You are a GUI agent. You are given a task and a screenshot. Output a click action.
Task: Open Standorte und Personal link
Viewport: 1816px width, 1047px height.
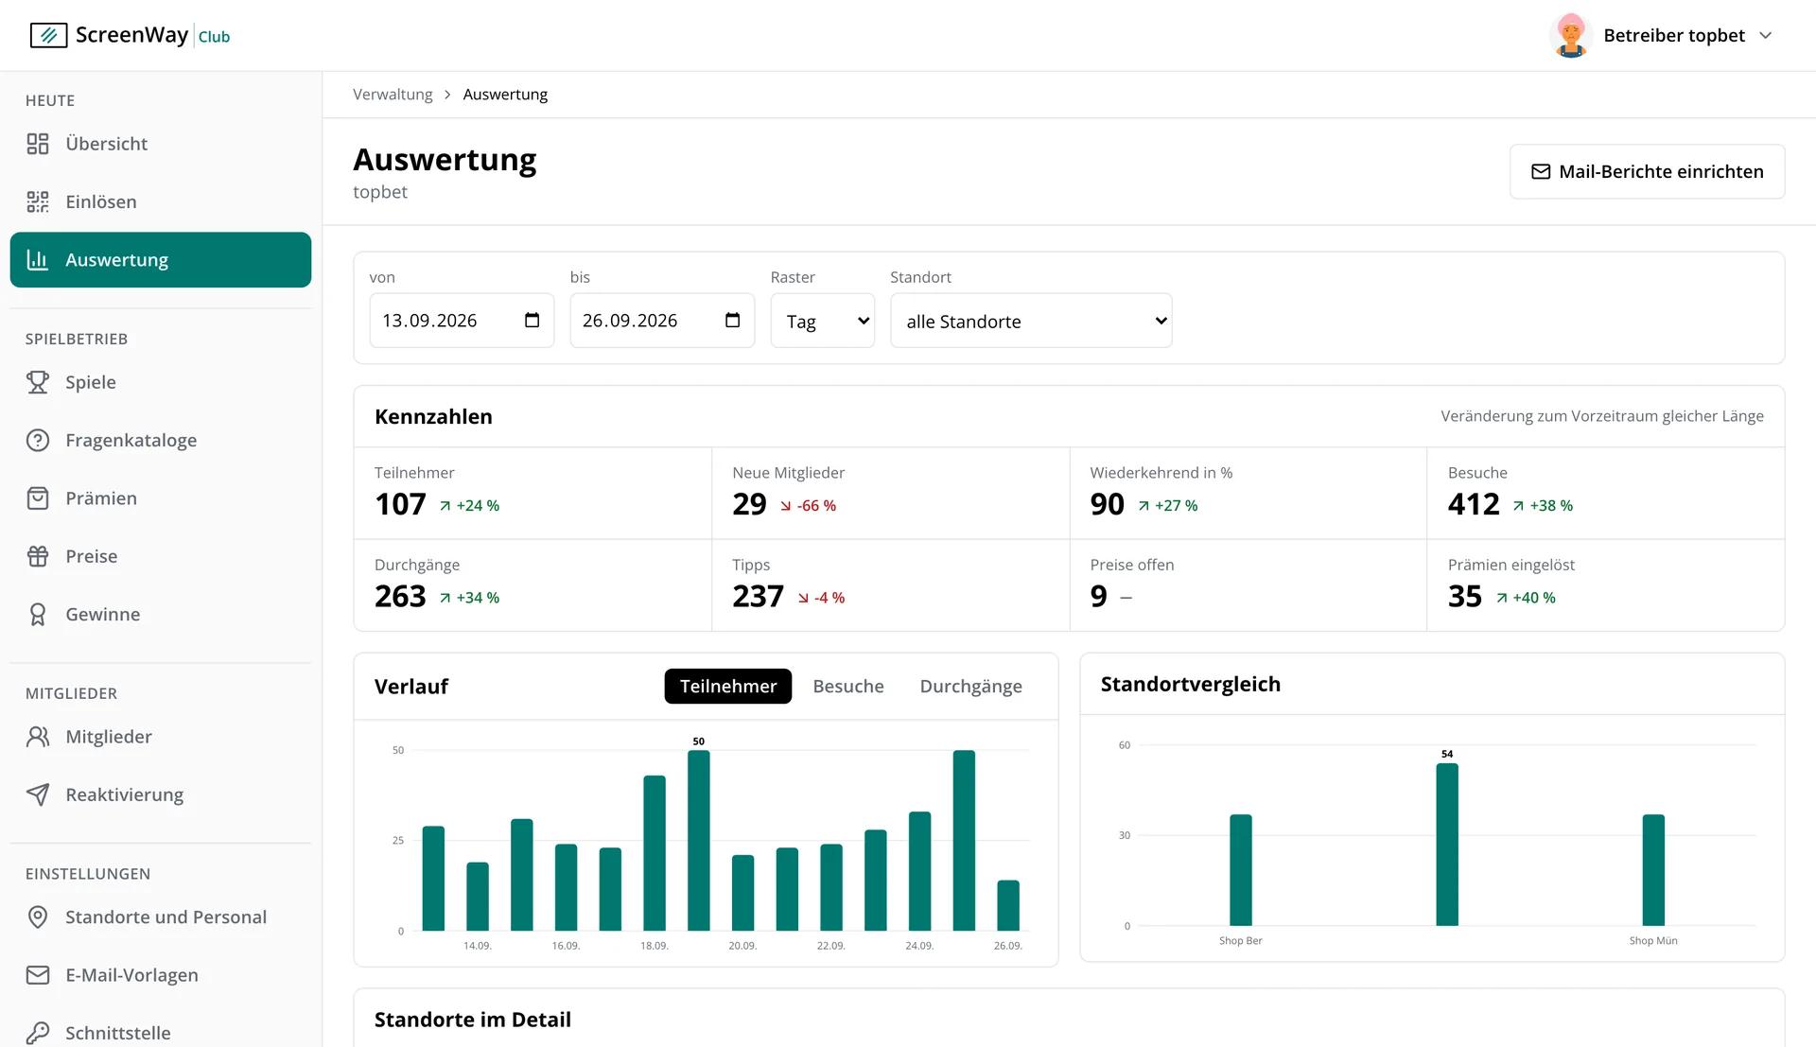[x=161, y=917]
